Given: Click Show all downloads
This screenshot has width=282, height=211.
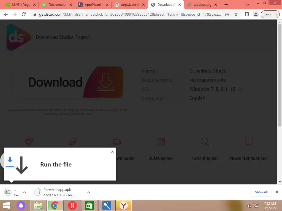Looking at the screenshot, I should [x=261, y=192].
